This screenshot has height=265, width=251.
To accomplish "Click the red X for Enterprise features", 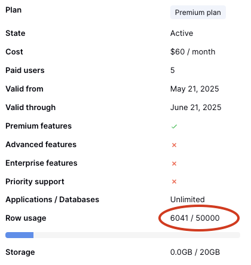I will tap(174, 163).
